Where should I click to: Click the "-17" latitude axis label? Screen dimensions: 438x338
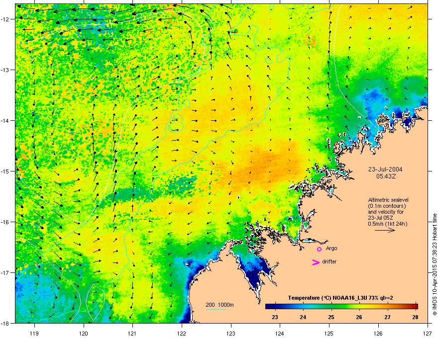click(x=5, y=272)
